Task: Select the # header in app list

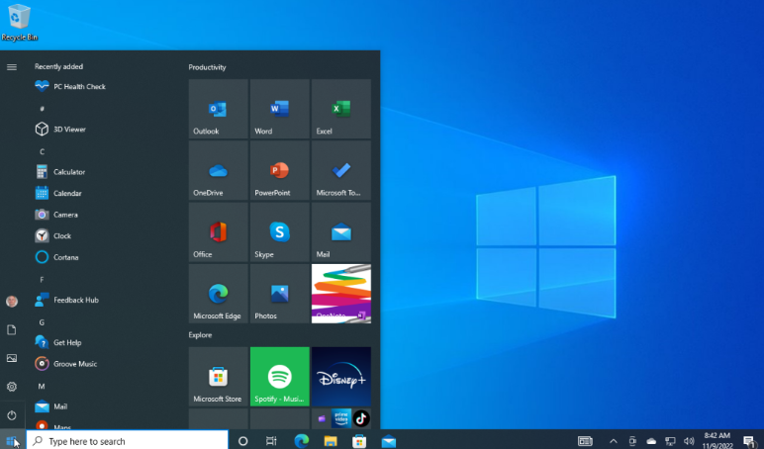Action: click(42, 109)
